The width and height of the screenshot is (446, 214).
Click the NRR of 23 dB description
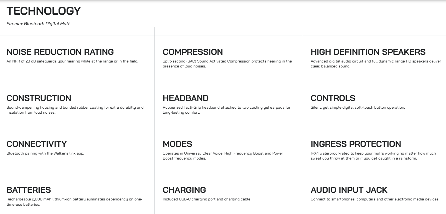pyautogui.click(x=72, y=61)
